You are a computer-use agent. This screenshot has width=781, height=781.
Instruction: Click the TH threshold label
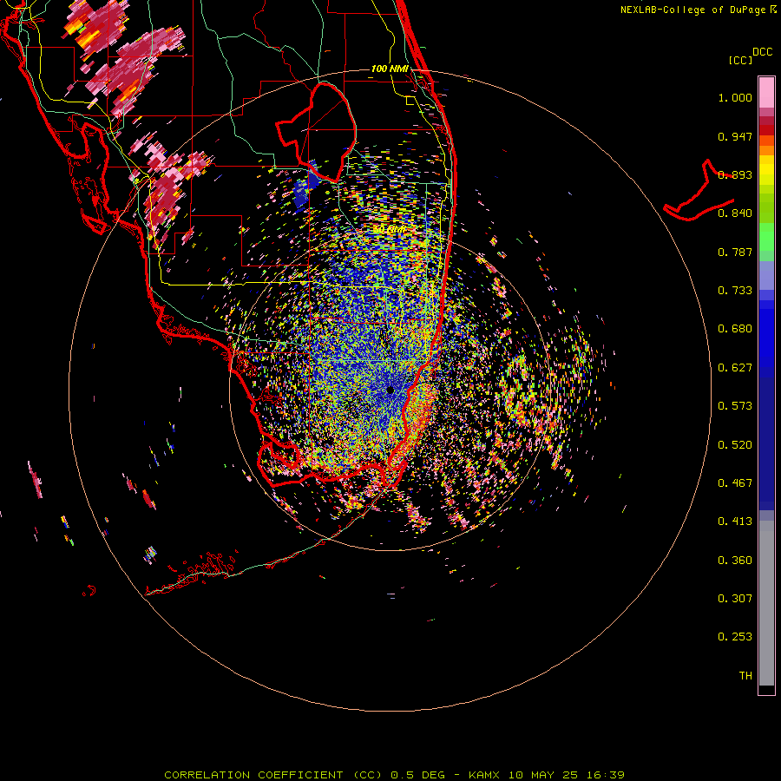(745, 676)
